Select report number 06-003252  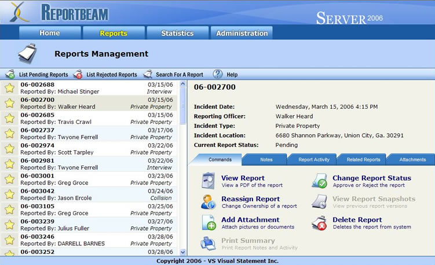(x=38, y=252)
